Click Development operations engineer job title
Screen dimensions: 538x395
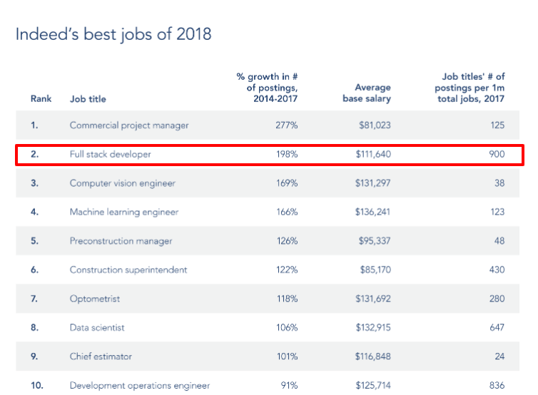pyautogui.click(x=140, y=386)
